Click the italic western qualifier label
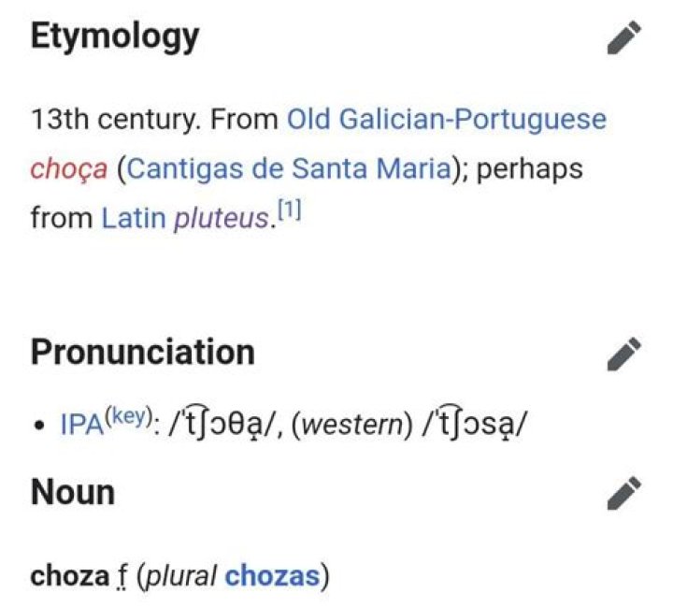 352,425
